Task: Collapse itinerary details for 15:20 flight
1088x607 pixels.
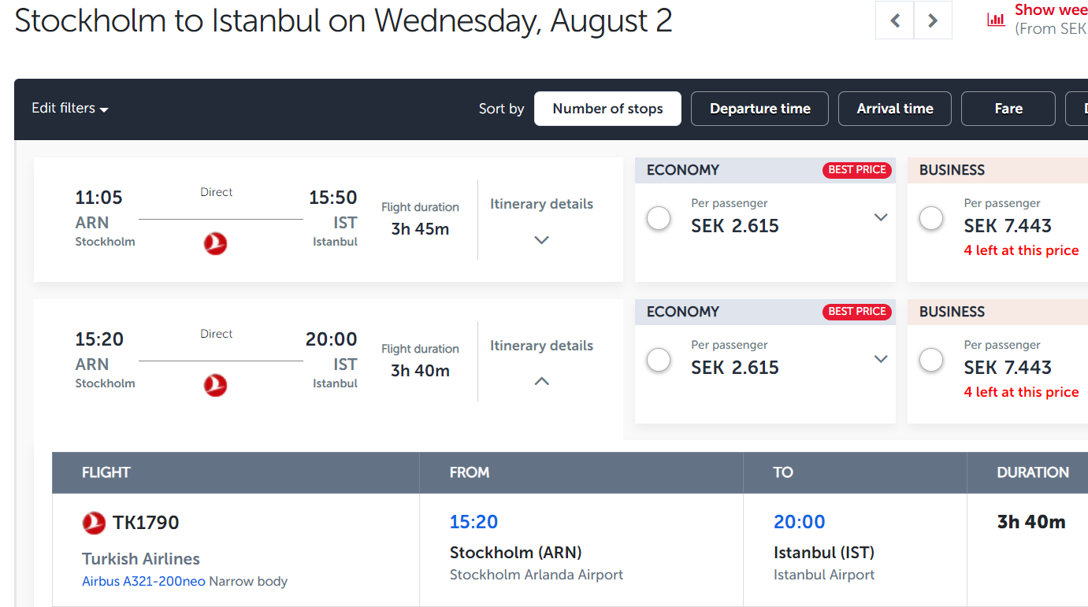Action: click(541, 381)
